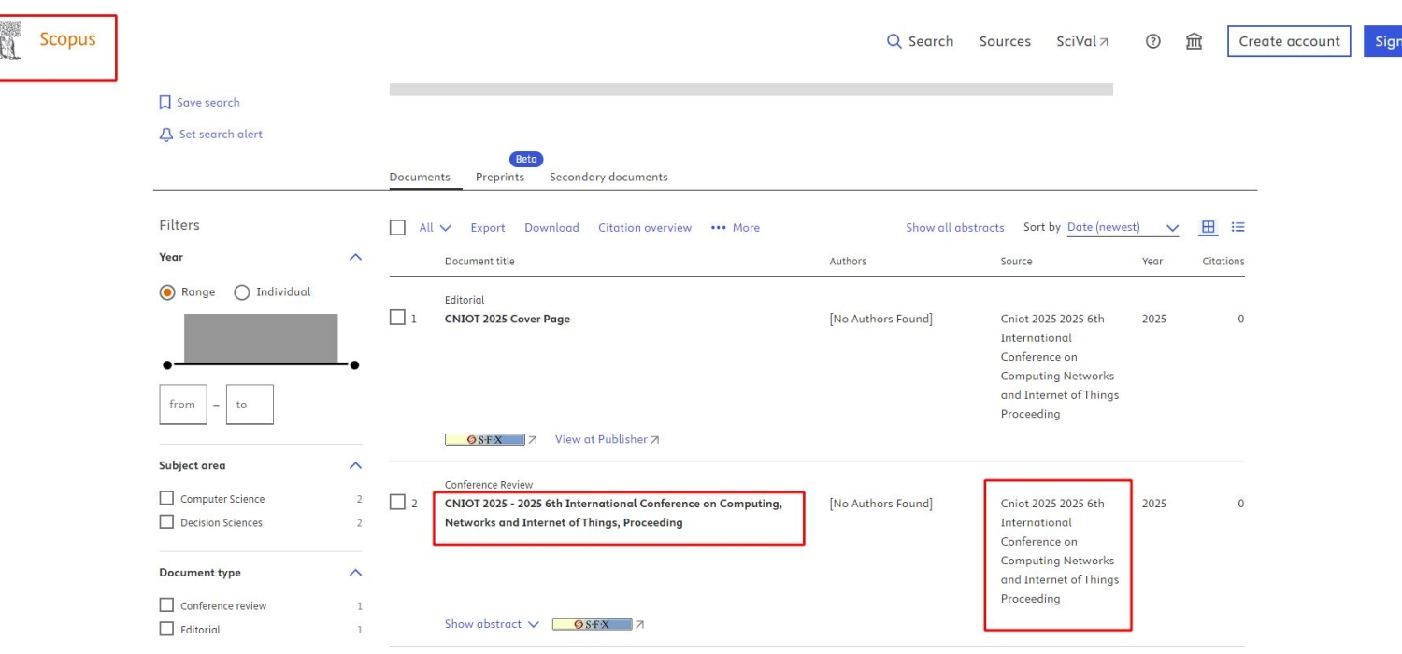The height and width of the screenshot is (654, 1402).
Task: Open Sources in the top navigation
Action: [x=1005, y=41]
